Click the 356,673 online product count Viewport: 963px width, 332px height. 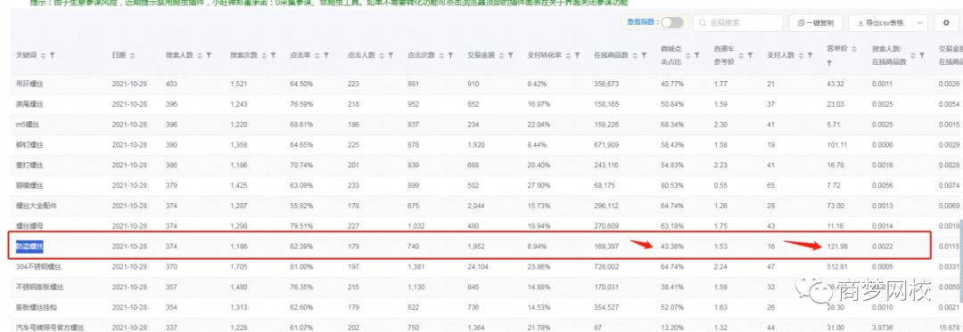[606, 84]
